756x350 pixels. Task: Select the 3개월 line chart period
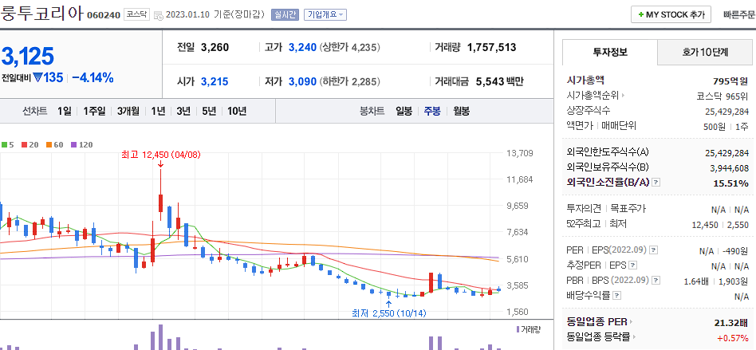(x=128, y=112)
